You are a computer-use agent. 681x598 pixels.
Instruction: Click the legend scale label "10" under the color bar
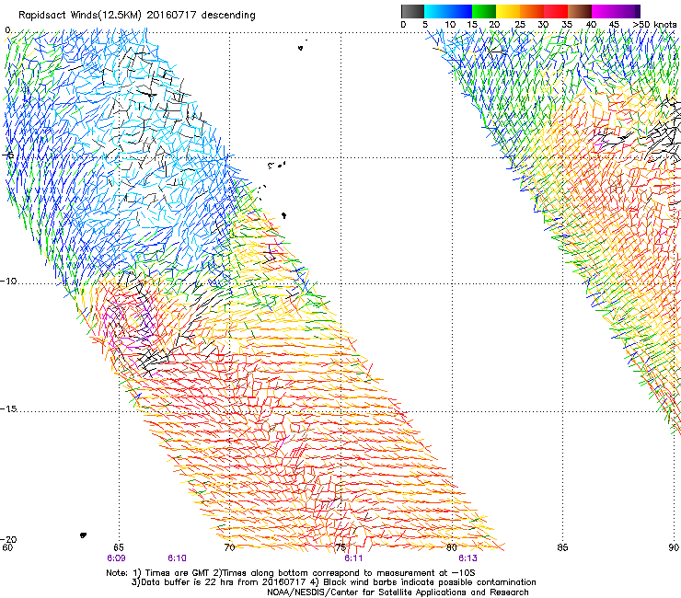(450, 25)
